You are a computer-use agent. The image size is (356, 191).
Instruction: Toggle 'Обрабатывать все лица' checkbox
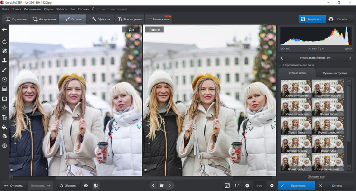[281, 65]
